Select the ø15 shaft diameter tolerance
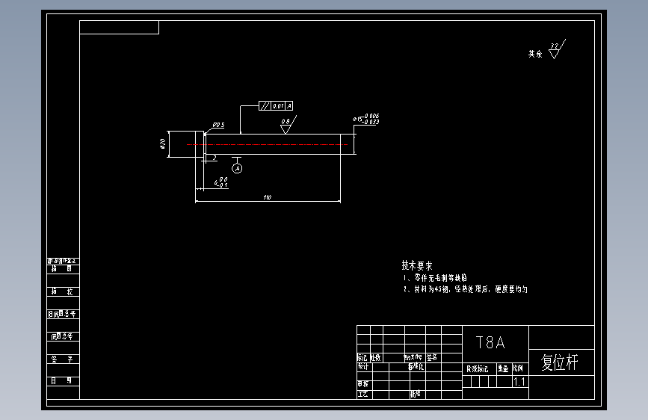The width and height of the screenshot is (648, 420). pyautogui.click(x=365, y=119)
